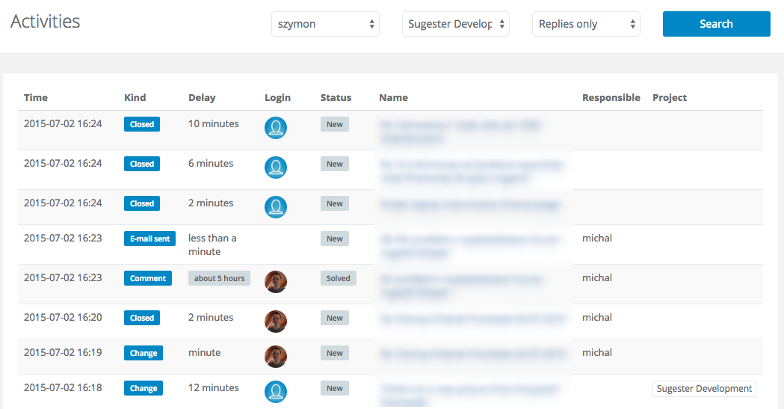Screen dimensions: 784x409
Task: Click the Login column header
Action: tap(277, 97)
